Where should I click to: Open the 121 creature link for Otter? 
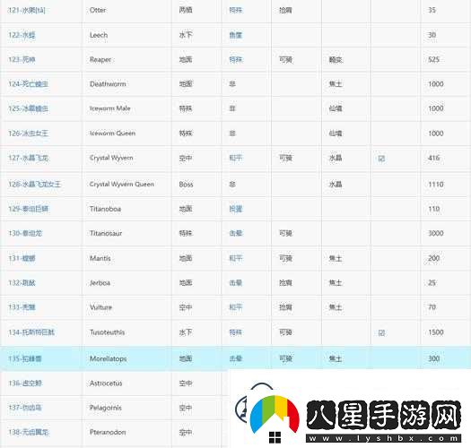(x=26, y=10)
